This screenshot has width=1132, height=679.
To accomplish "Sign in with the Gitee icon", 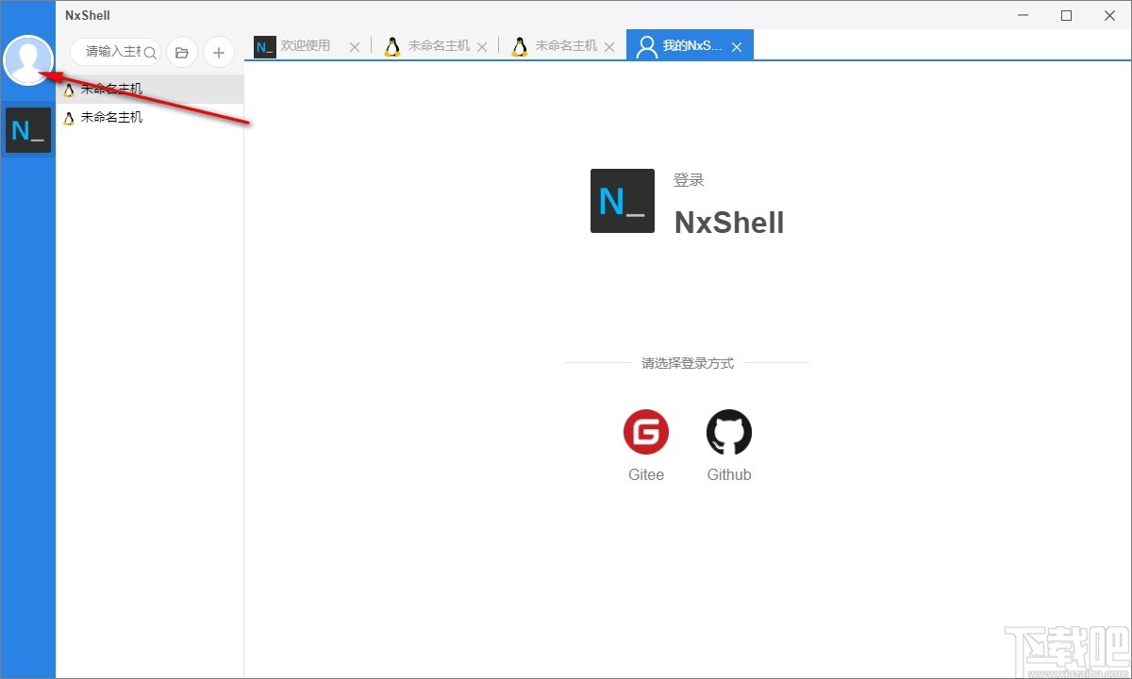I will 646,431.
